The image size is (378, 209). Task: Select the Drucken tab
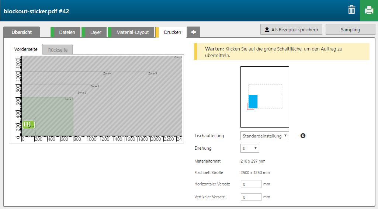172,32
